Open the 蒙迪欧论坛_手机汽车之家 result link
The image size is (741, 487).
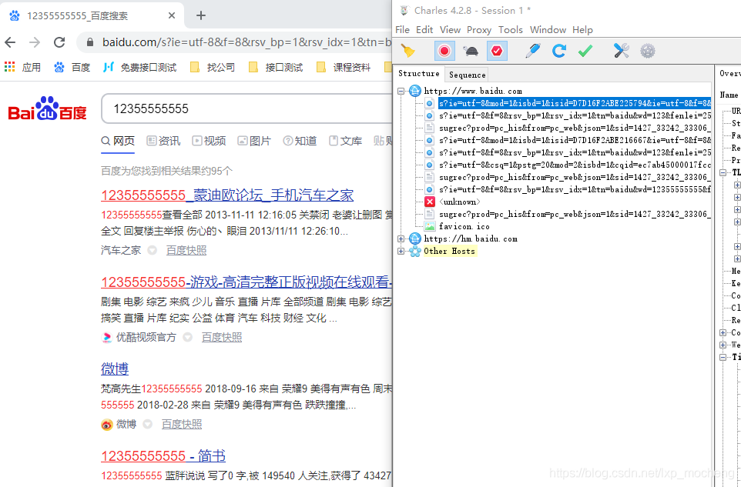click(x=227, y=195)
